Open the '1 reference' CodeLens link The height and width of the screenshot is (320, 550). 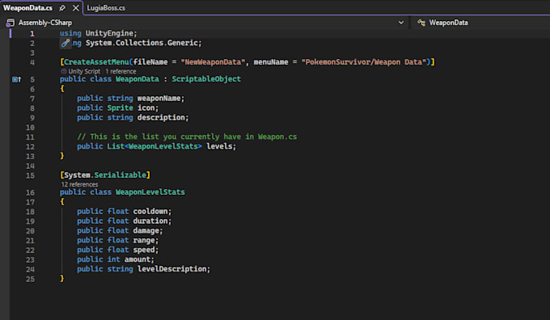pyautogui.click(x=121, y=71)
